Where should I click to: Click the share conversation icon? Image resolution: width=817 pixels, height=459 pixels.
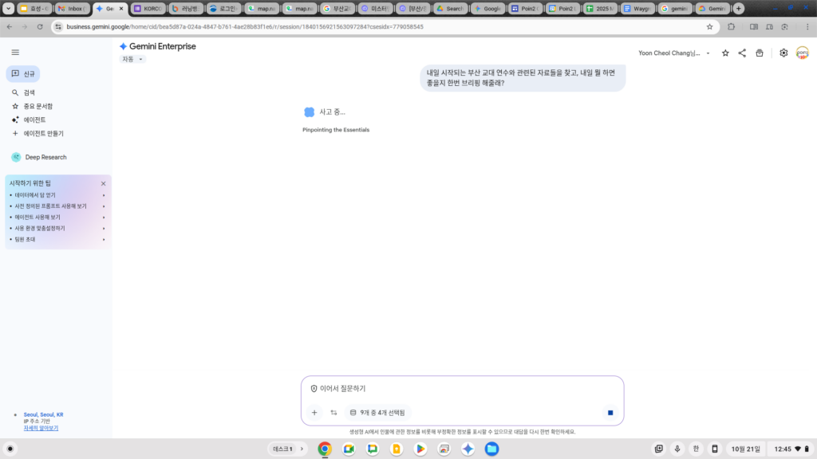coord(742,53)
